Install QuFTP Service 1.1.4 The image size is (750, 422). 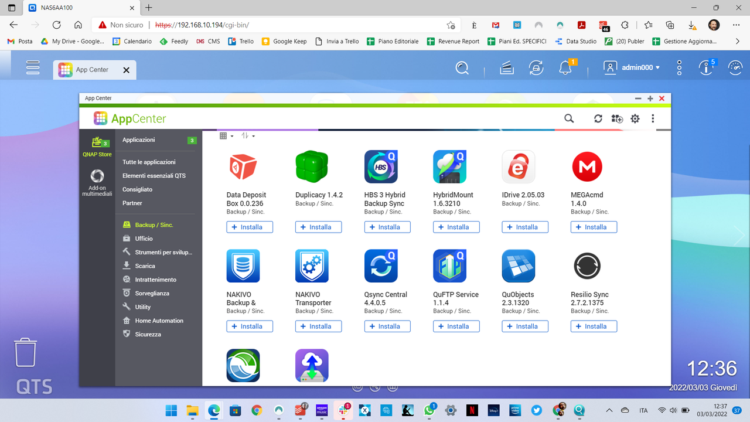(x=456, y=326)
